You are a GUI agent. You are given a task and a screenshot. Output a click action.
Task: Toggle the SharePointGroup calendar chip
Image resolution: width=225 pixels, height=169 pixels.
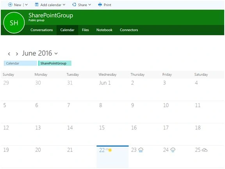55,63
